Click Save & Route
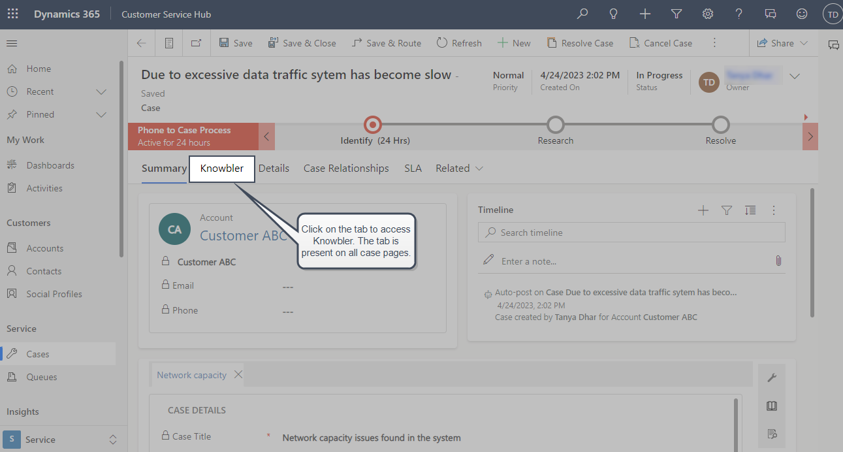The image size is (843, 452). click(387, 43)
